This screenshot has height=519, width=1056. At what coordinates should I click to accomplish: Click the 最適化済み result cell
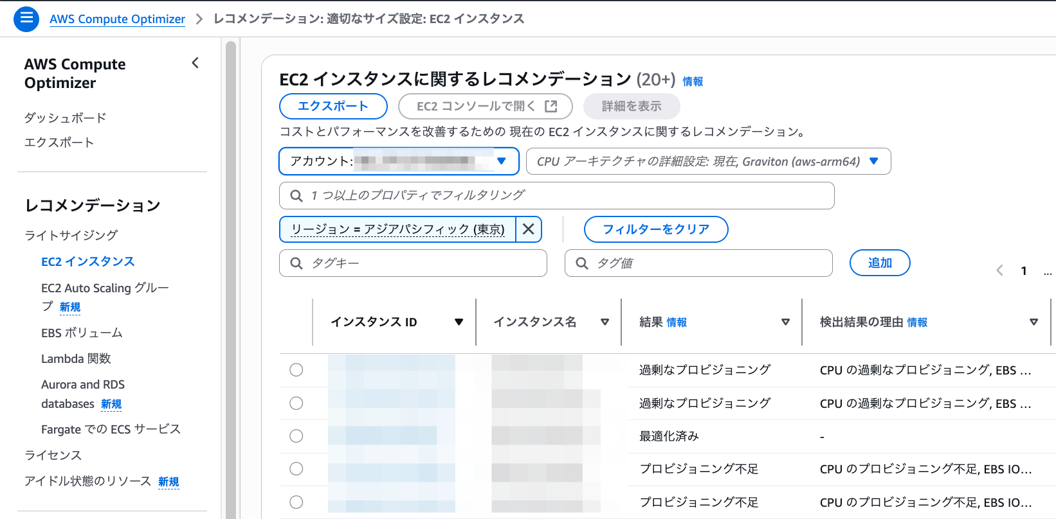[669, 436]
